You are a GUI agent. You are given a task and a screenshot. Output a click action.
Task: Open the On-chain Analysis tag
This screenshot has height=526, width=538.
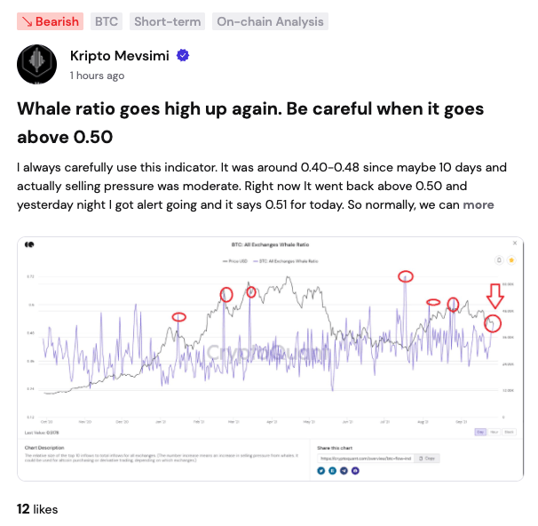click(271, 21)
